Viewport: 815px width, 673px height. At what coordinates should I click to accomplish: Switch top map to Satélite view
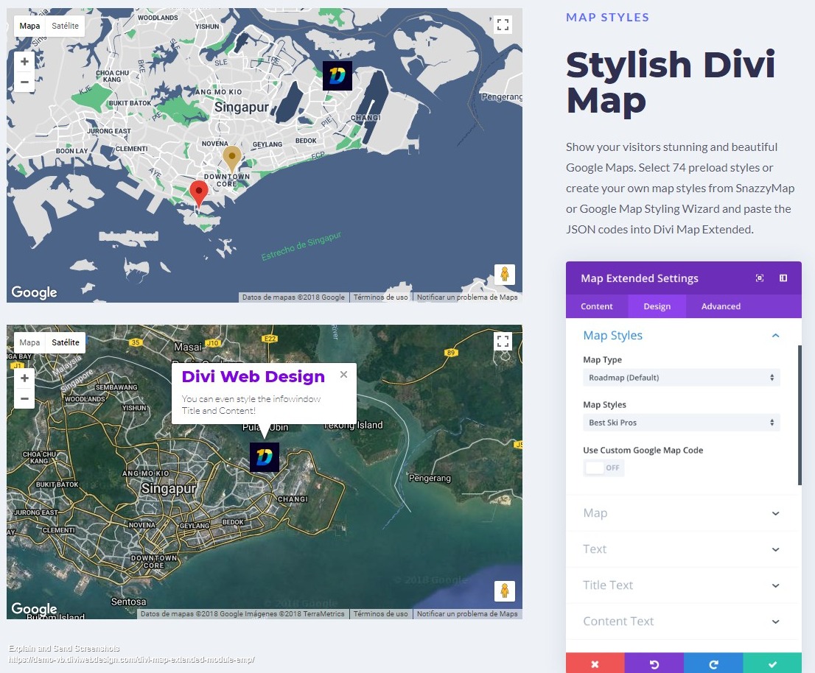(x=65, y=26)
